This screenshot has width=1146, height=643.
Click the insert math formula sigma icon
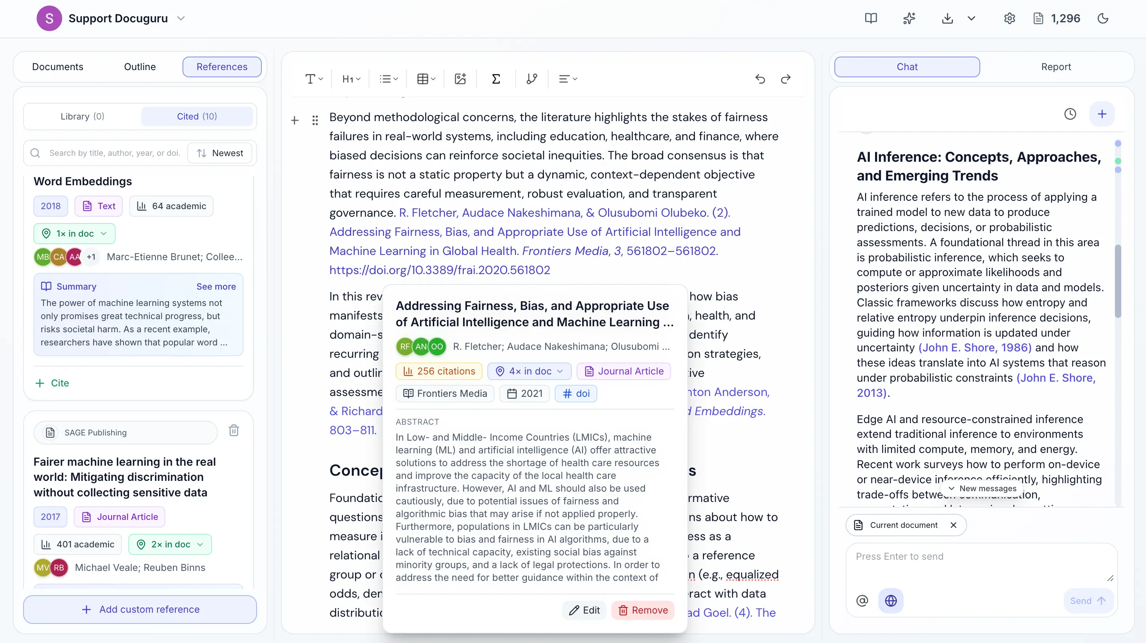[x=496, y=79]
